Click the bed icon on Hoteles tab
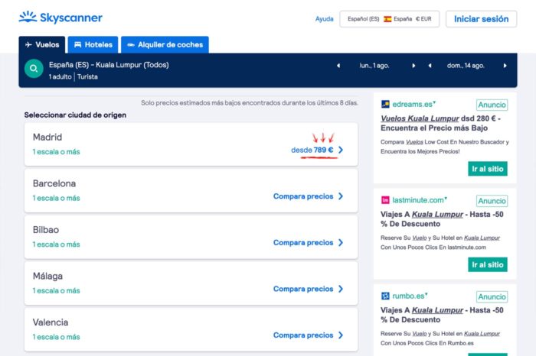Viewport: 536px width, 356px height. coord(77,44)
